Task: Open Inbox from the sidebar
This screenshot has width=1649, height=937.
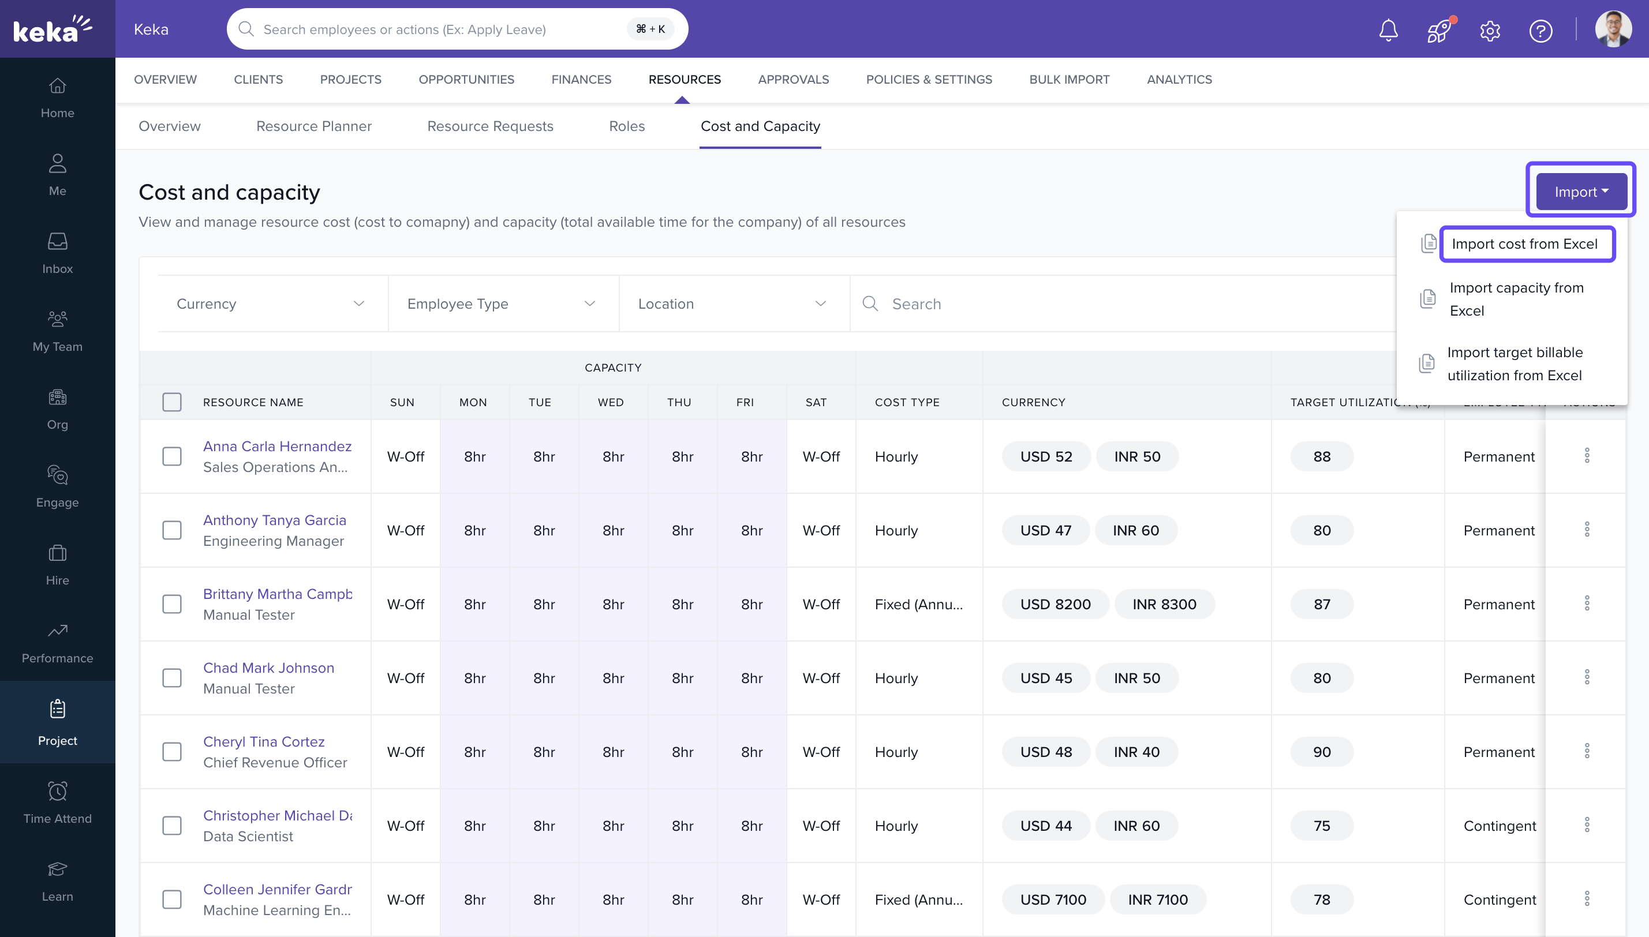Action: [x=57, y=253]
